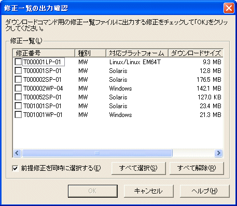This screenshot has height=206, width=237.
Task: Click the Solaris cell of T000052SP-01
Action: point(118,97)
